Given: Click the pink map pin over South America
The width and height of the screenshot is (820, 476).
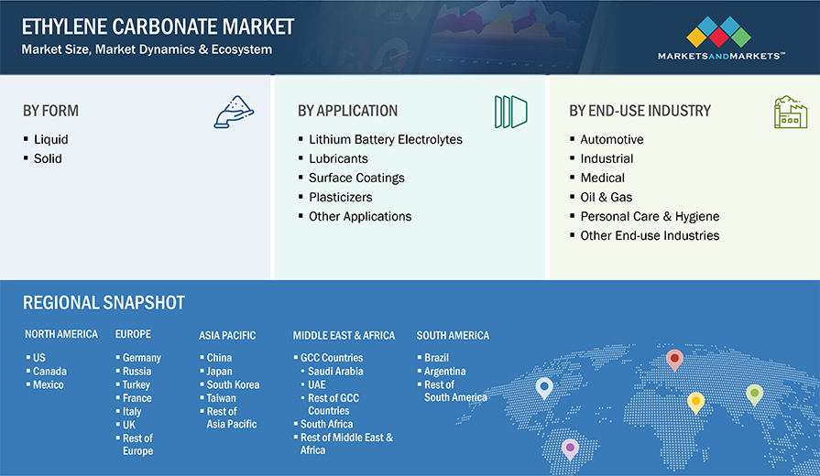Looking at the screenshot, I should [570, 448].
